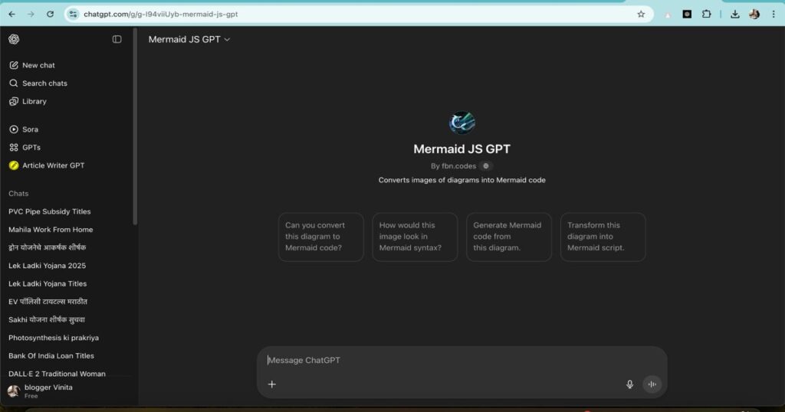Open the Photosynthesis ki prakriya chat
Screen dimensions: 785x412
[x=54, y=338]
